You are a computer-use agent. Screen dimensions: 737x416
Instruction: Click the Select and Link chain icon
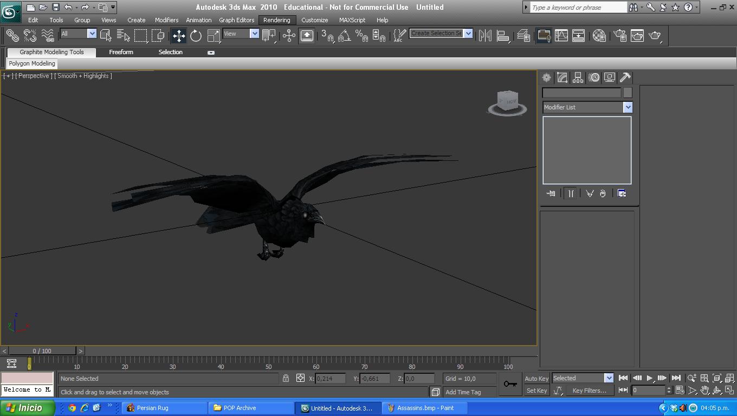coord(12,36)
